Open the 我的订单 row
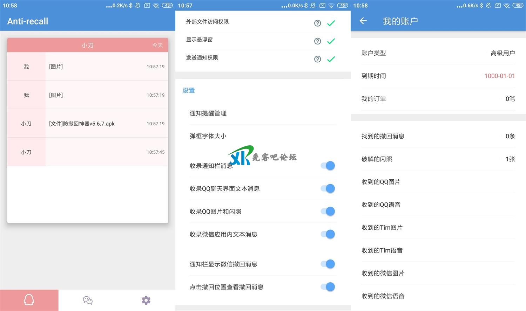526x311 pixels. [x=438, y=99]
